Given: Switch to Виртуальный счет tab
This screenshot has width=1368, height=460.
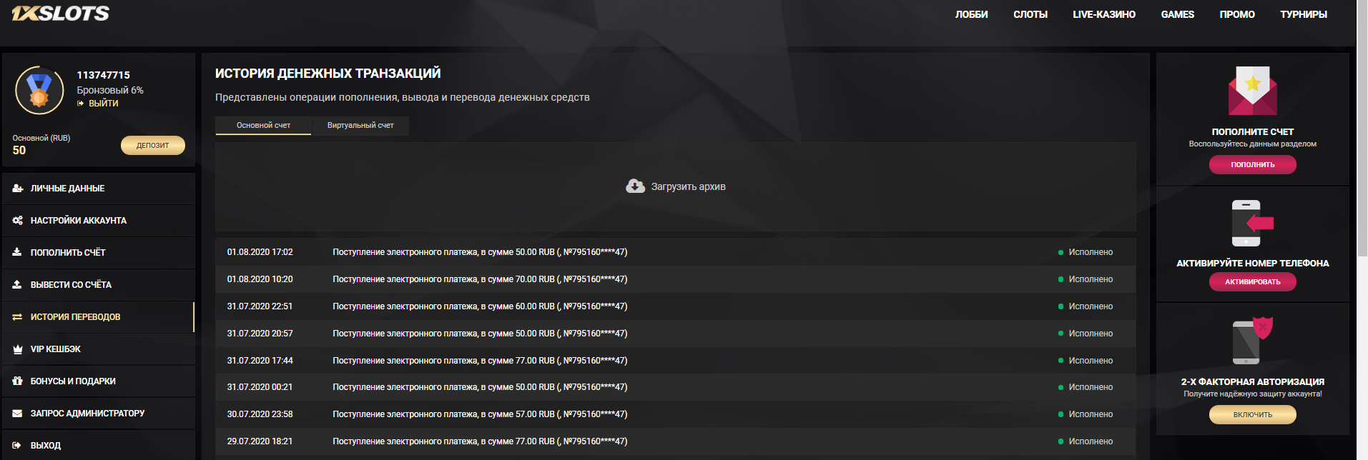Looking at the screenshot, I should [360, 126].
